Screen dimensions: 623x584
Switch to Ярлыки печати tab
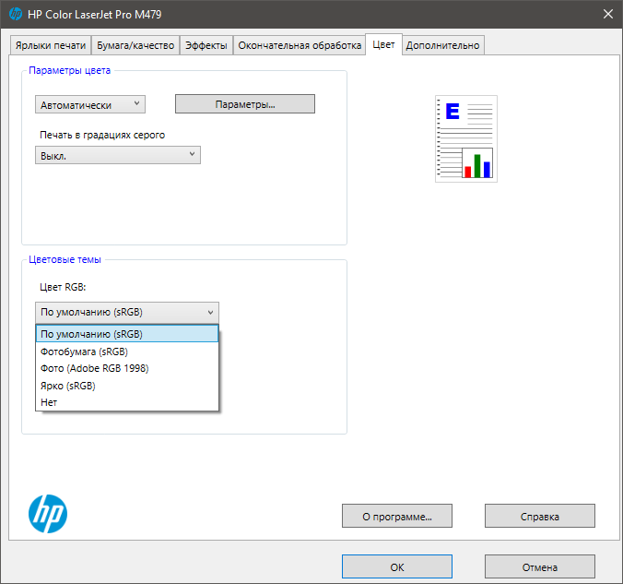[51, 45]
